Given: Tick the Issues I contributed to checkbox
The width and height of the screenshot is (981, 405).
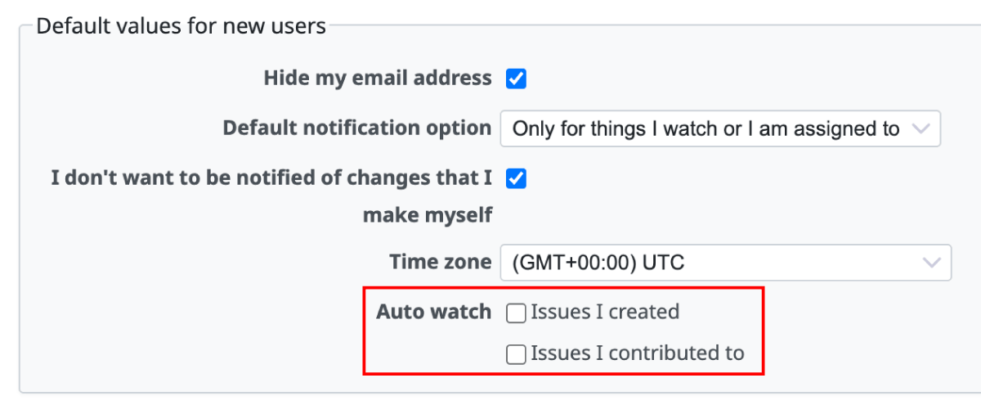Looking at the screenshot, I should pyautogui.click(x=516, y=354).
